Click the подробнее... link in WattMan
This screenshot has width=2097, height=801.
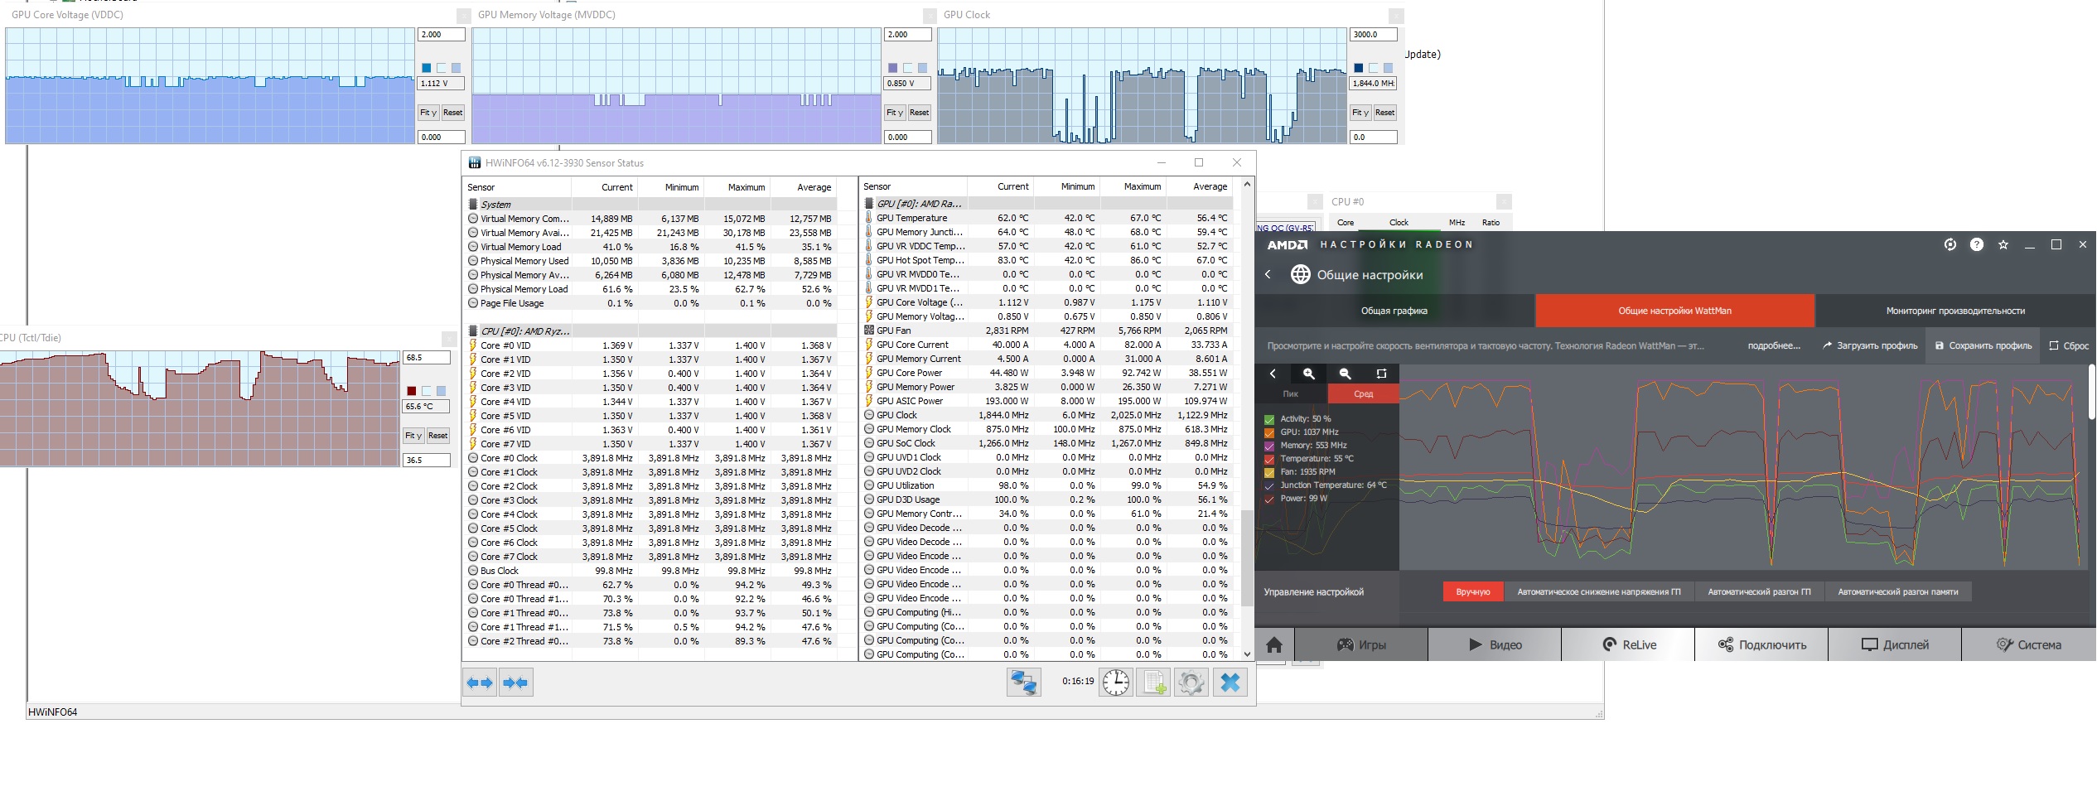point(1774,346)
